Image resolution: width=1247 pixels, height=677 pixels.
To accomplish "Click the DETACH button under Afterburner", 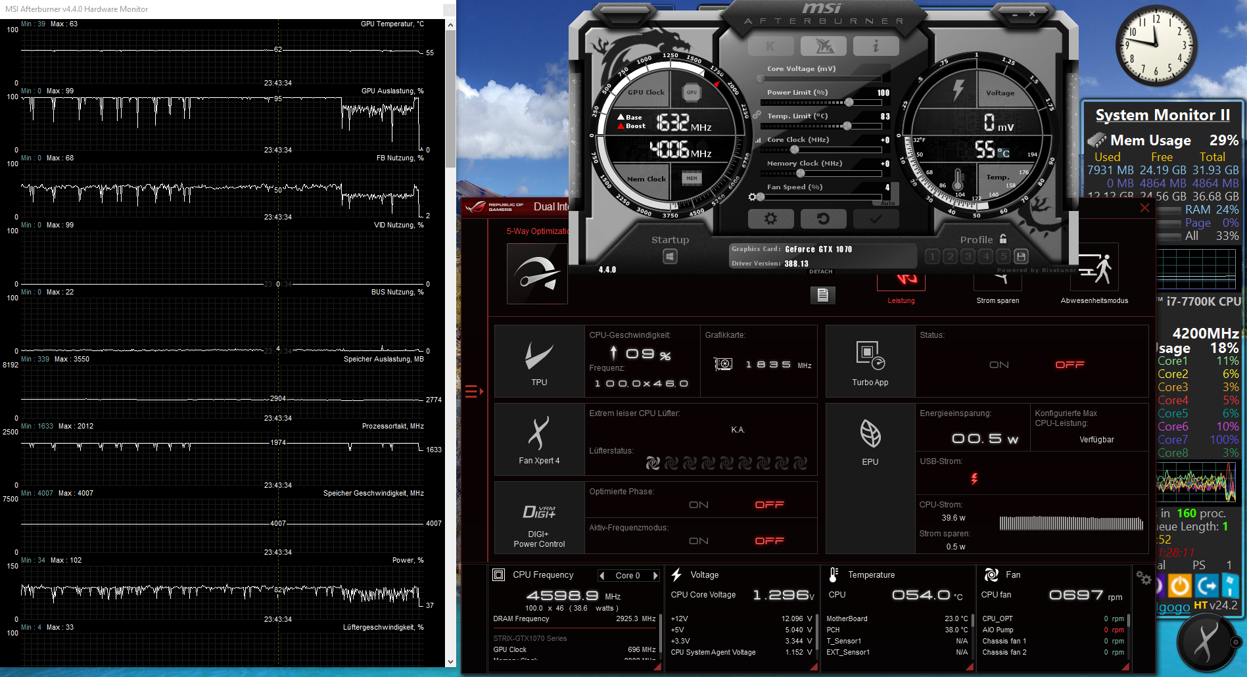I will pos(820,271).
